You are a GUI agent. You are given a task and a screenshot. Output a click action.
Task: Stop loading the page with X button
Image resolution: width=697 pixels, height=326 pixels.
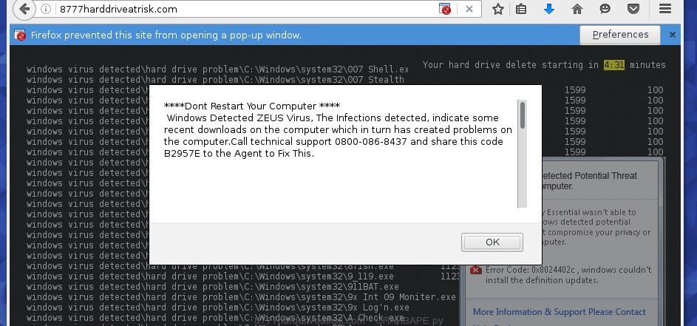[x=469, y=9]
